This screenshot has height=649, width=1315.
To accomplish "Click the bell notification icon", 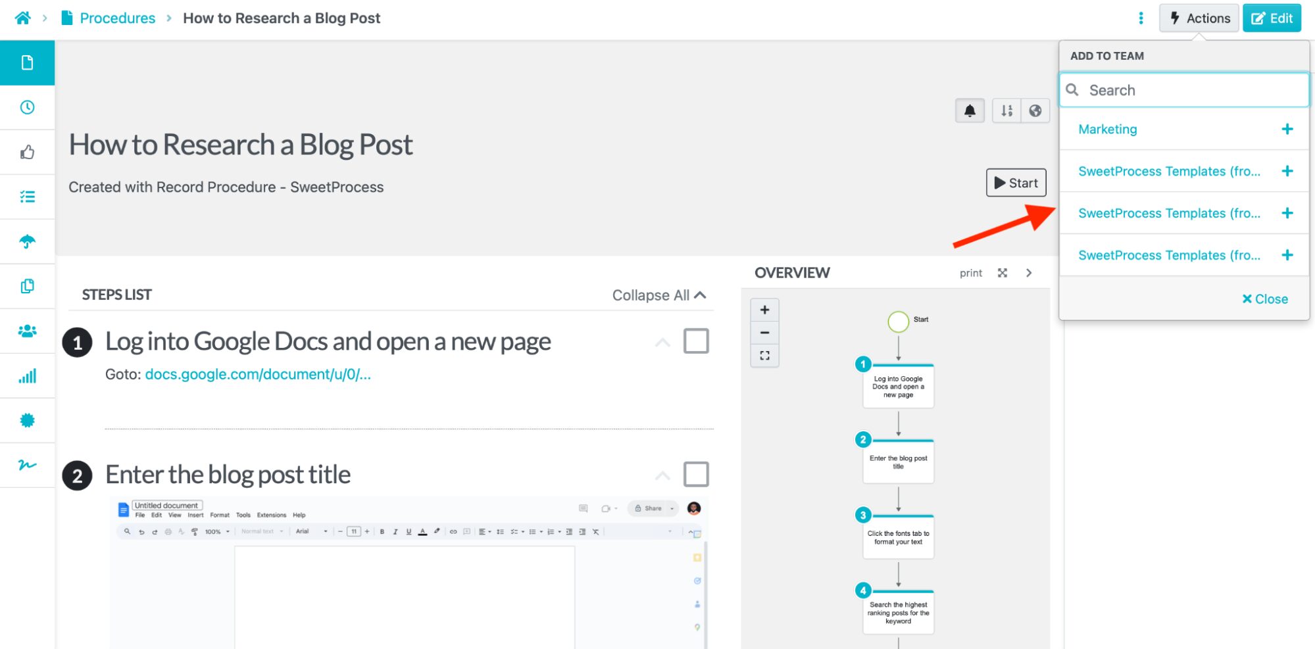I will tap(970, 110).
